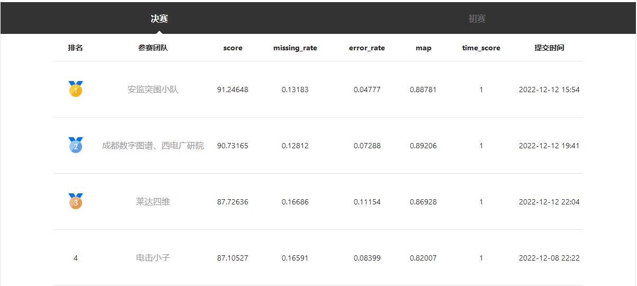
Task: Click the error_rate column header
Action: click(x=367, y=48)
